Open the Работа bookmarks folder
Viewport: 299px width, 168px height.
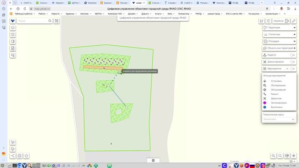click(x=43, y=14)
